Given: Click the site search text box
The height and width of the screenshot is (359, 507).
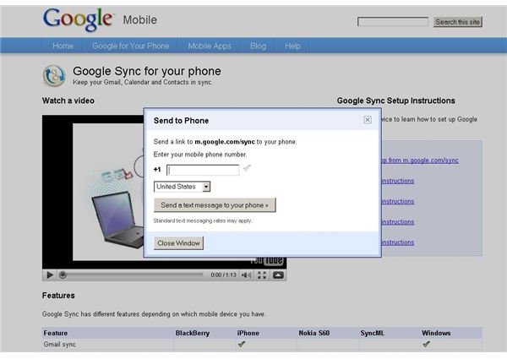Looking at the screenshot, I should [393, 22].
